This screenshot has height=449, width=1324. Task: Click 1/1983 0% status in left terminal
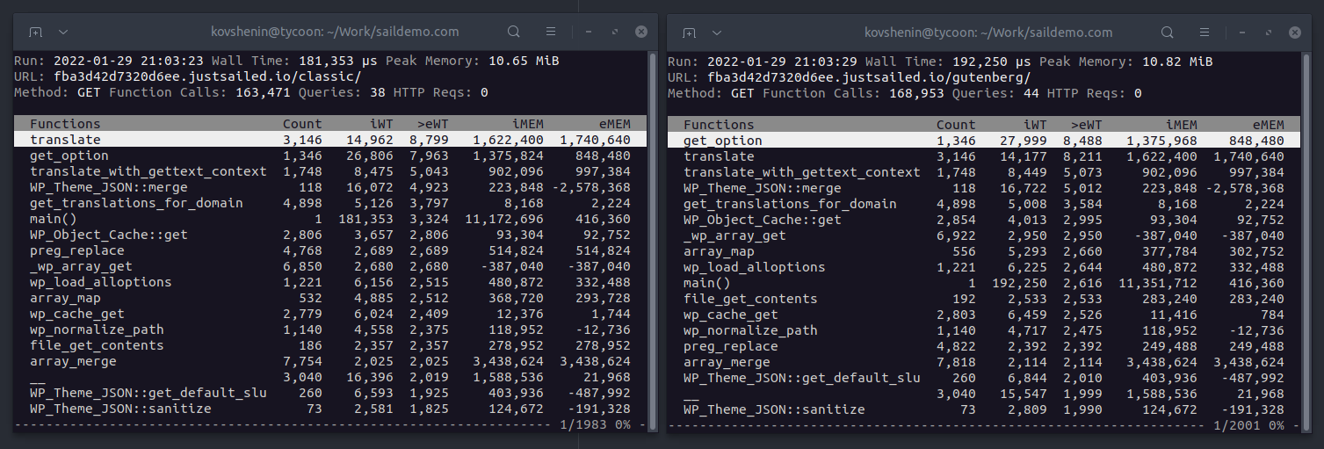596,425
